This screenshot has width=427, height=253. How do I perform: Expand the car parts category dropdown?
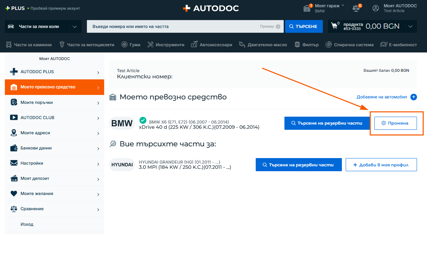75,27
